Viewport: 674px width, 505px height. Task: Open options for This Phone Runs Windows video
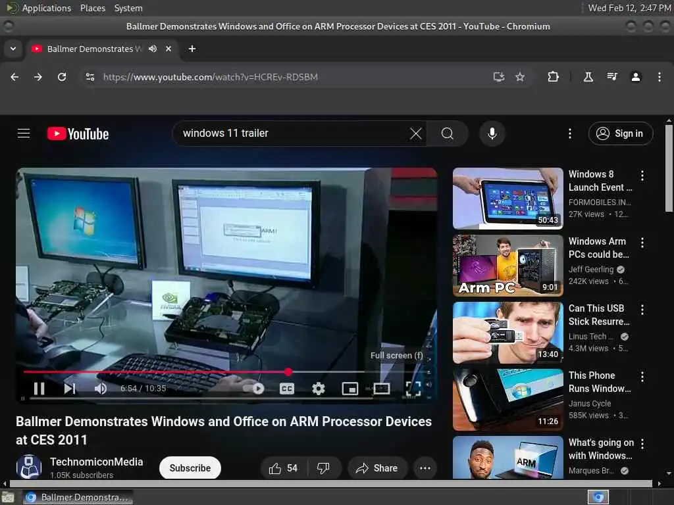pyautogui.click(x=642, y=377)
